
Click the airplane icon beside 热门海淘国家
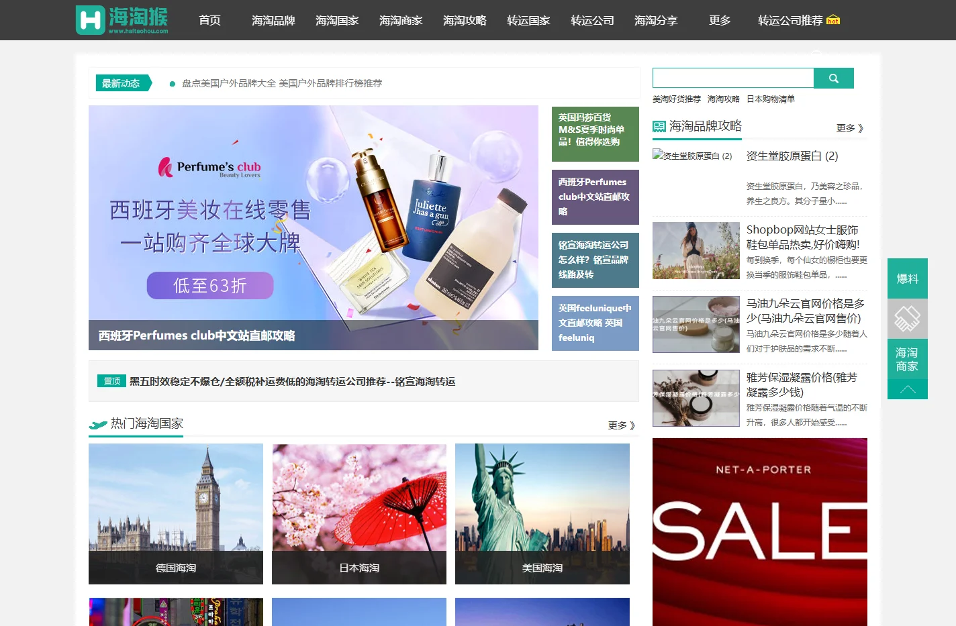pos(98,424)
